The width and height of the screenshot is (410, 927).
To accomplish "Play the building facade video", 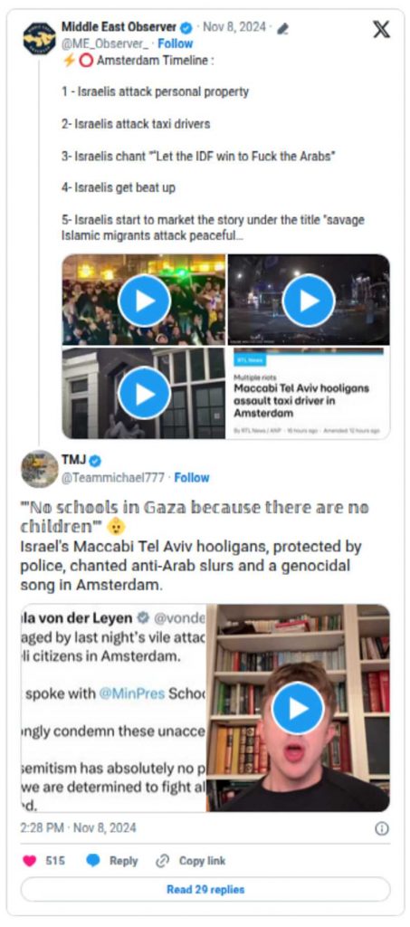I will pyautogui.click(x=144, y=393).
